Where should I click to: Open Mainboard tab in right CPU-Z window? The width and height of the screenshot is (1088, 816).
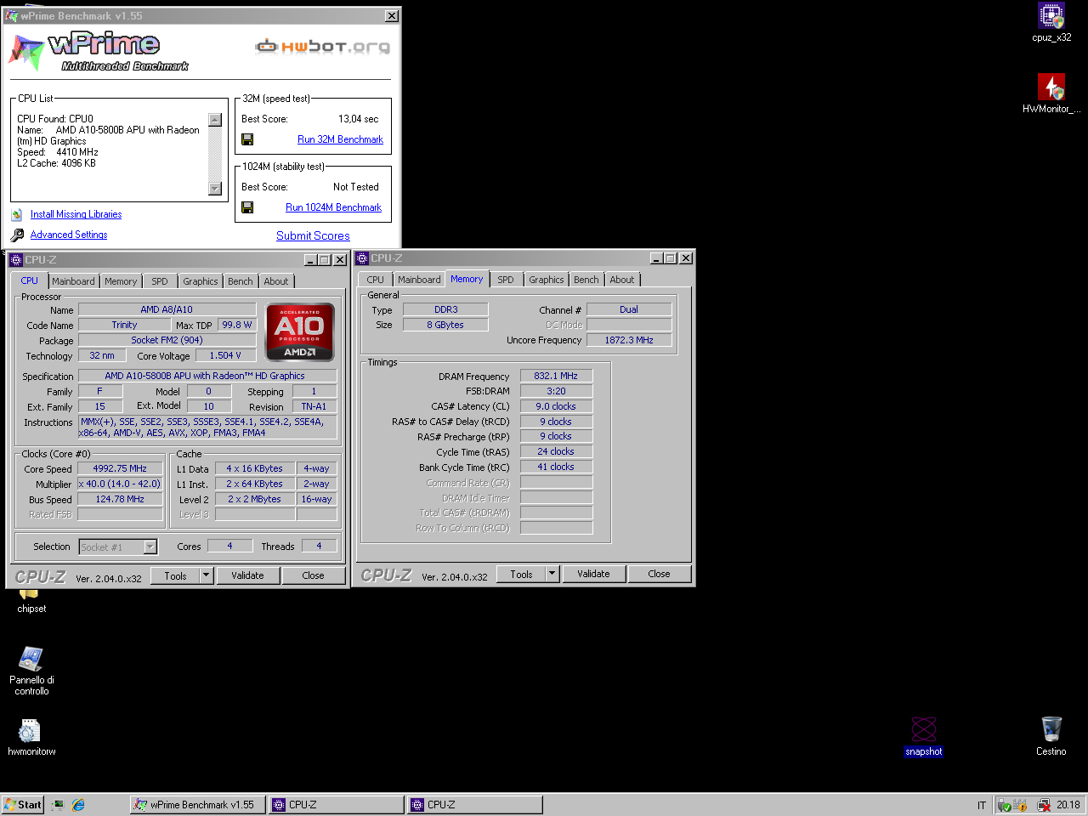[419, 280]
